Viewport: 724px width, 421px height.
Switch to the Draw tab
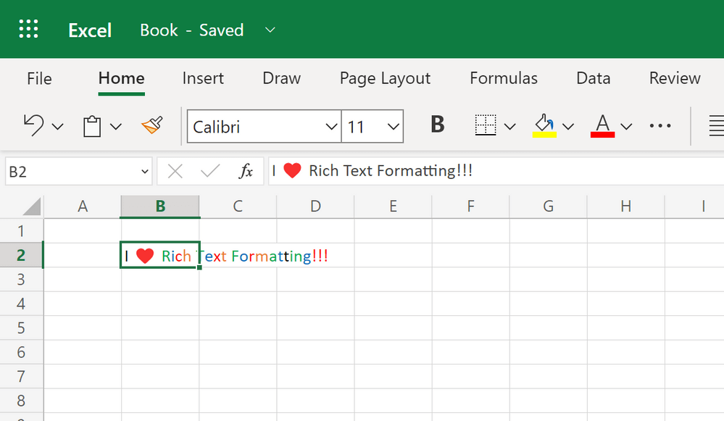(282, 78)
